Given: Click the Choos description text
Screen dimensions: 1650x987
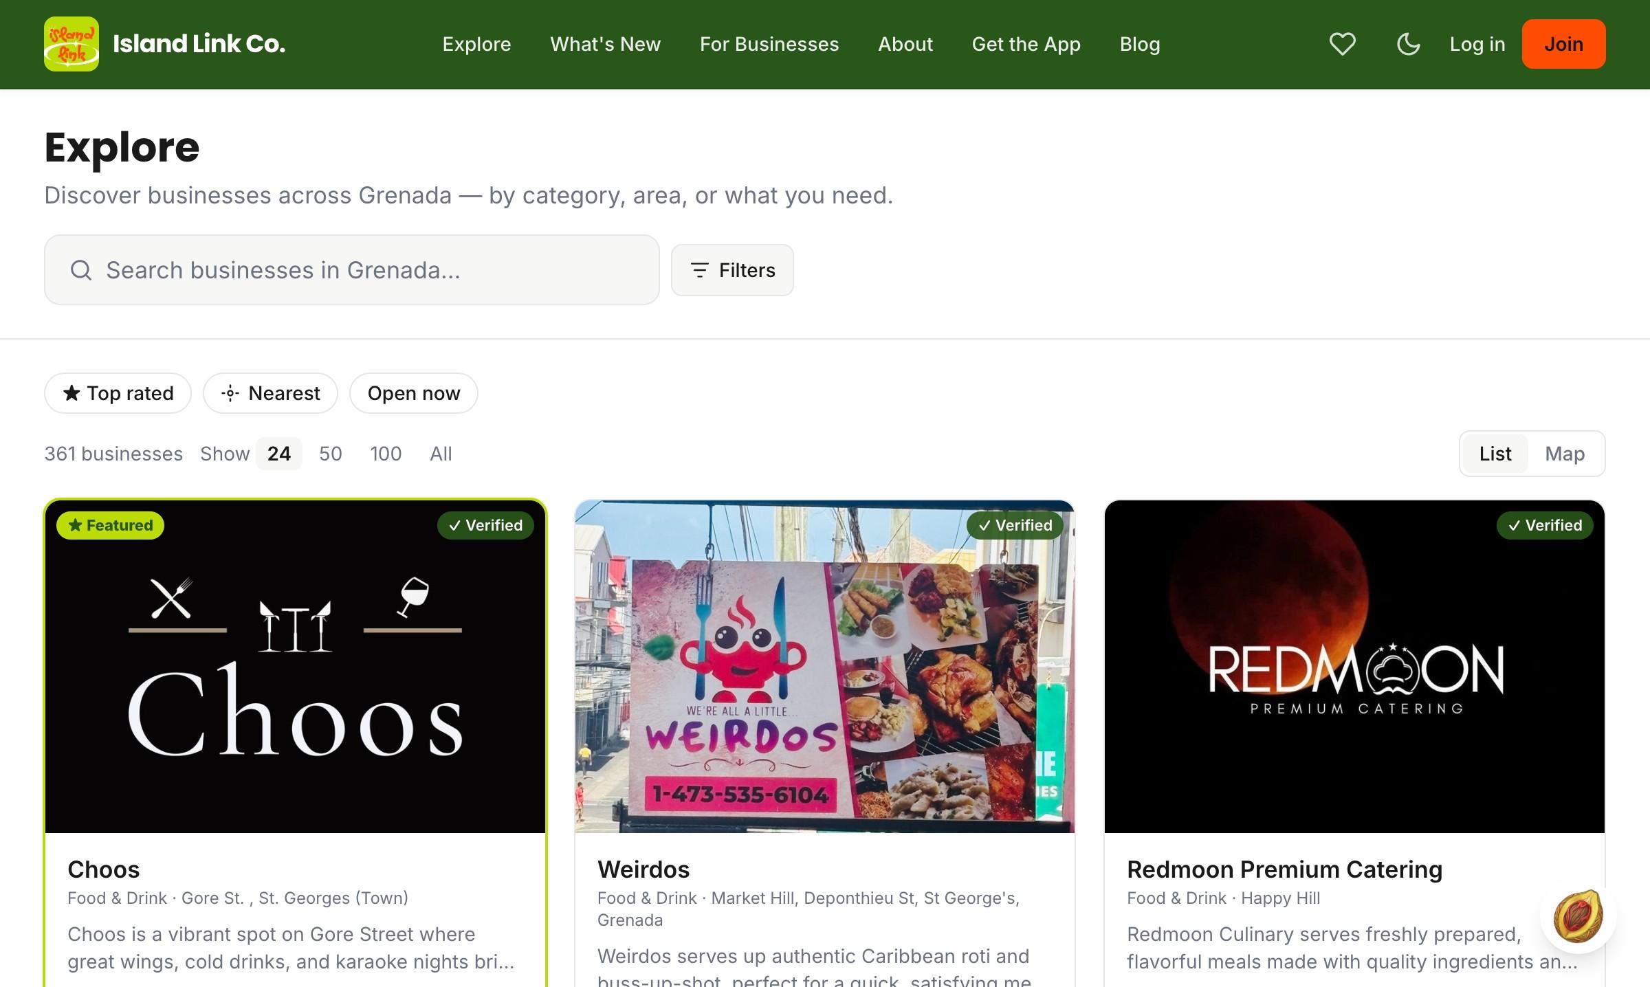Looking at the screenshot, I should coord(291,948).
